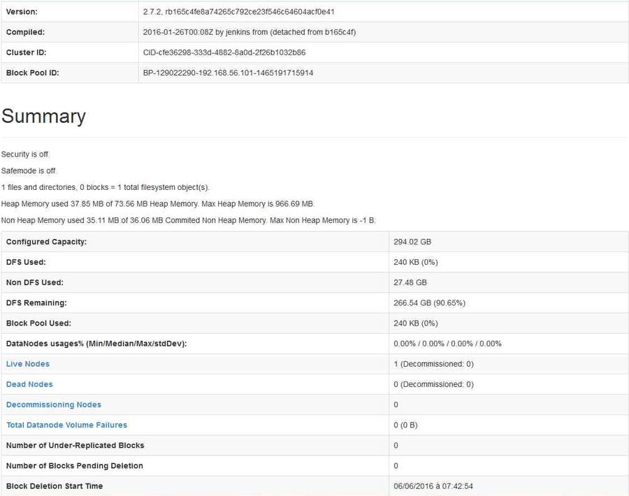Select the DFS Remaining value 266.54 GB
The image size is (629, 496).
[429, 303]
